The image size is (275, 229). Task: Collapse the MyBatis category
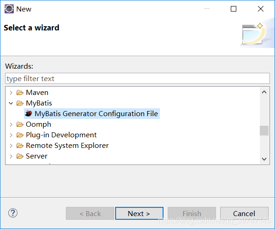click(x=11, y=103)
